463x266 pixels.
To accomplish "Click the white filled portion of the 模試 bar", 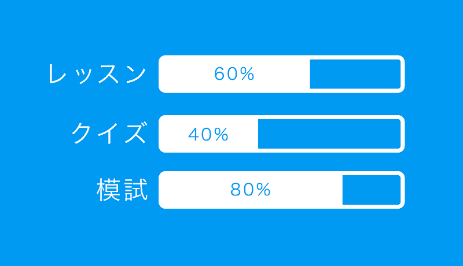I will 251,190.
